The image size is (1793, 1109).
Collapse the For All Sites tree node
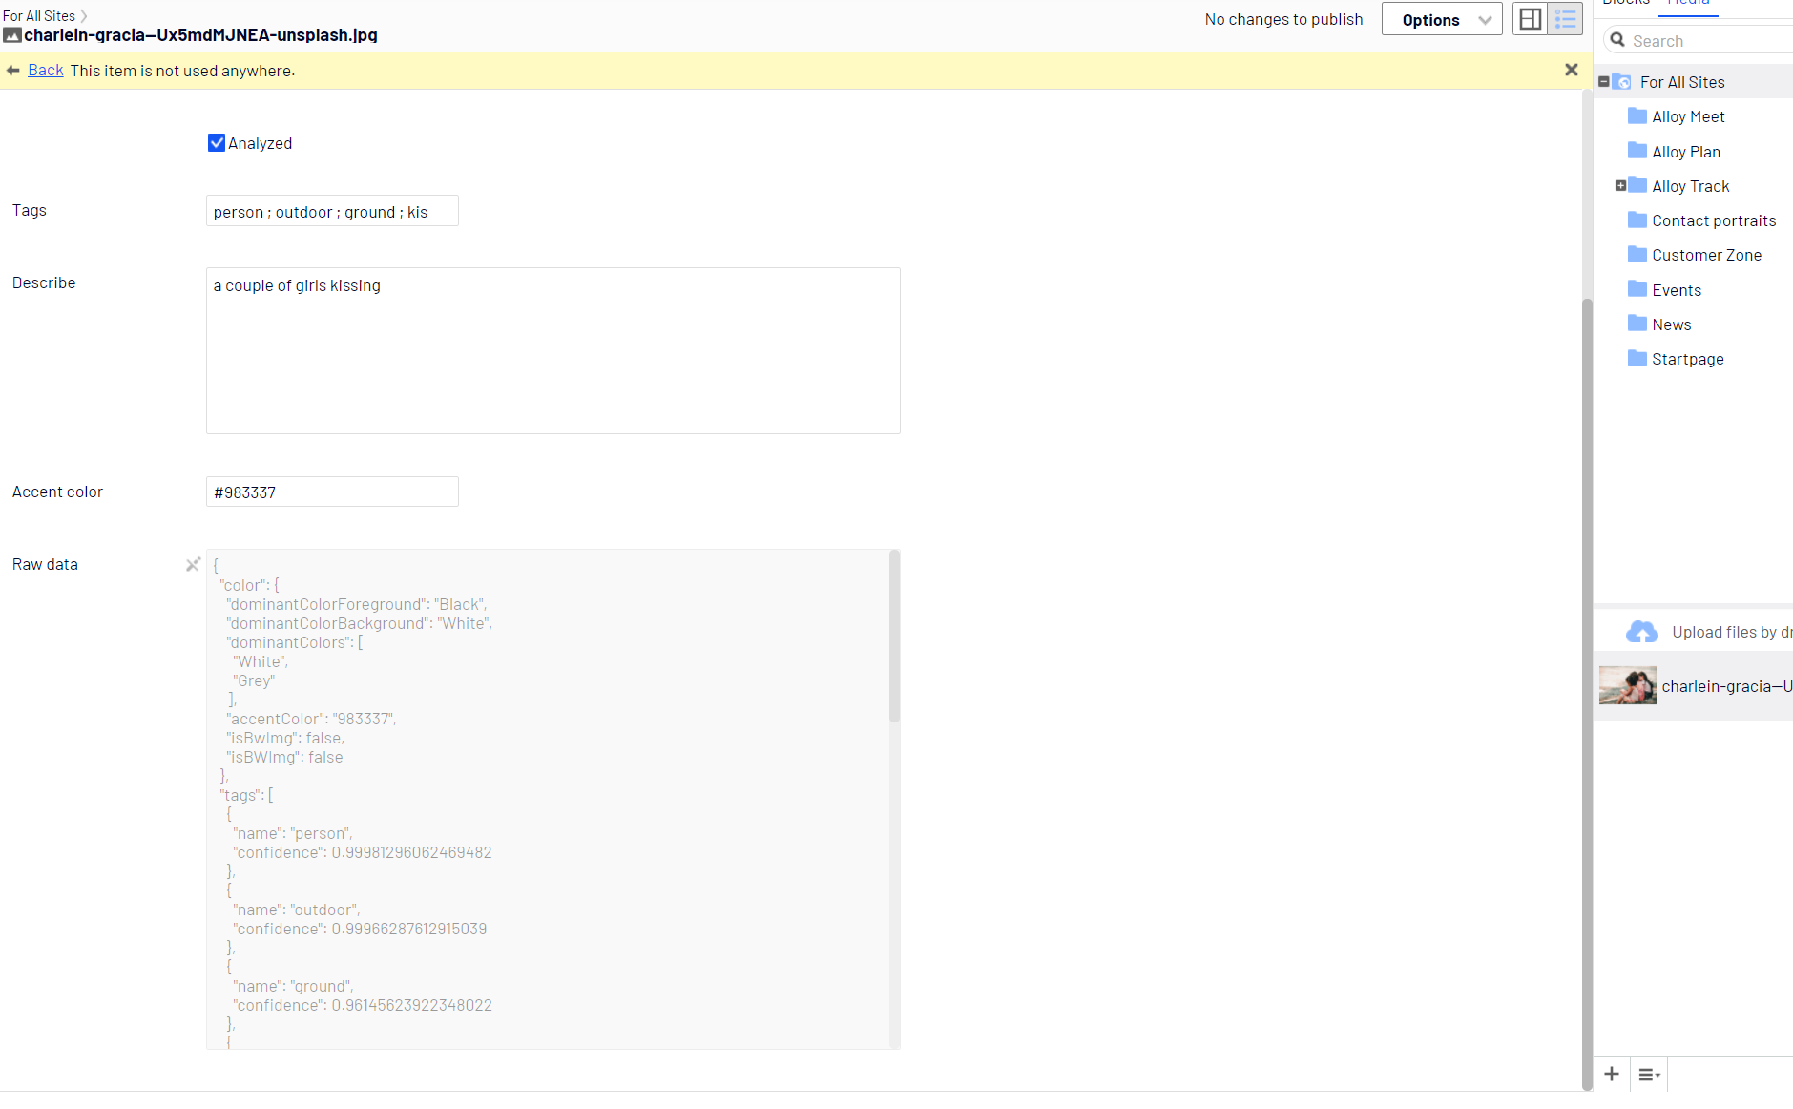pyautogui.click(x=1603, y=82)
